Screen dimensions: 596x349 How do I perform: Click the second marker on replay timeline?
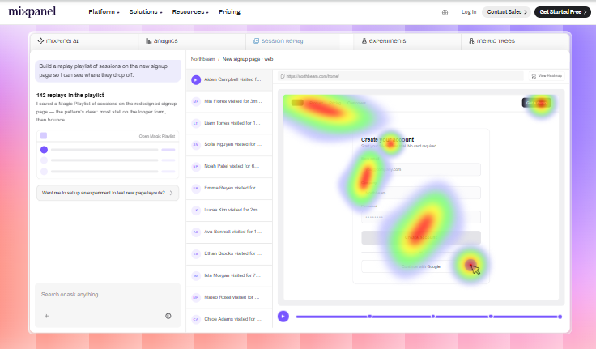point(433,317)
